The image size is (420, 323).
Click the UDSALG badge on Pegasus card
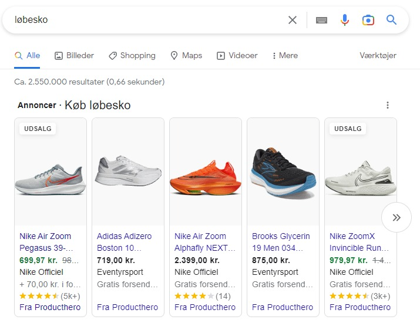(x=38, y=129)
